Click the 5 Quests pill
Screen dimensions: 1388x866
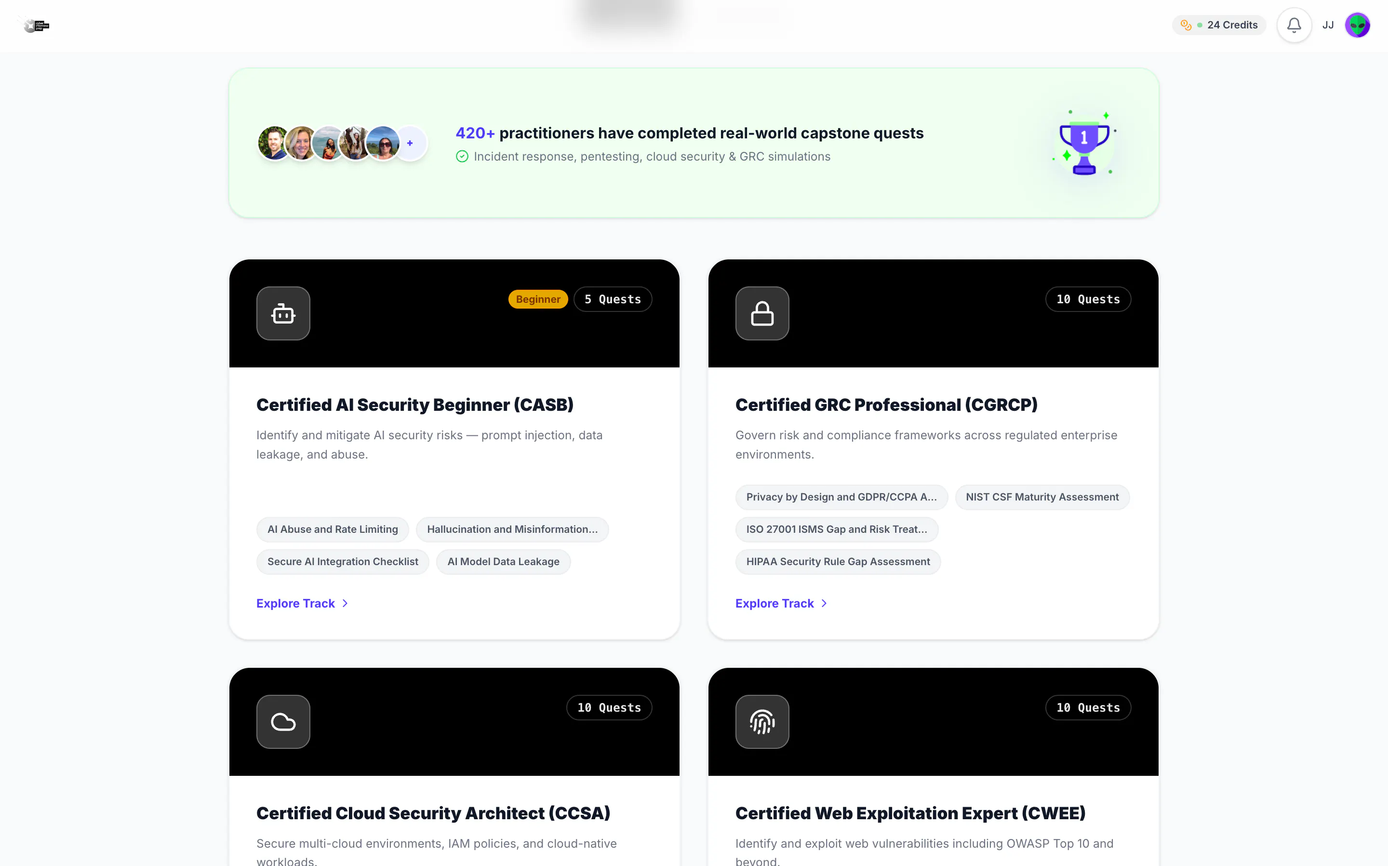pos(613,299)
